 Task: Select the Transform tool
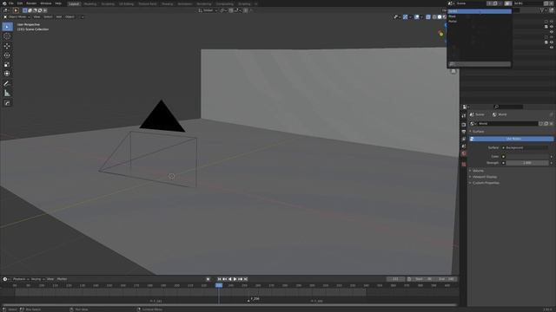coord(7,74)
